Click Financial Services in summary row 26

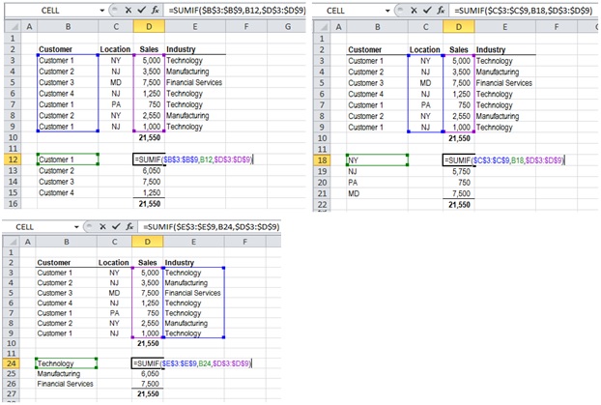tap(65, 384)
